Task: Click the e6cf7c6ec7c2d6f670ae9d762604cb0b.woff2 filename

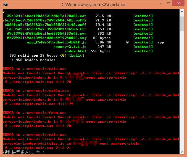Action: pos(44,20)
